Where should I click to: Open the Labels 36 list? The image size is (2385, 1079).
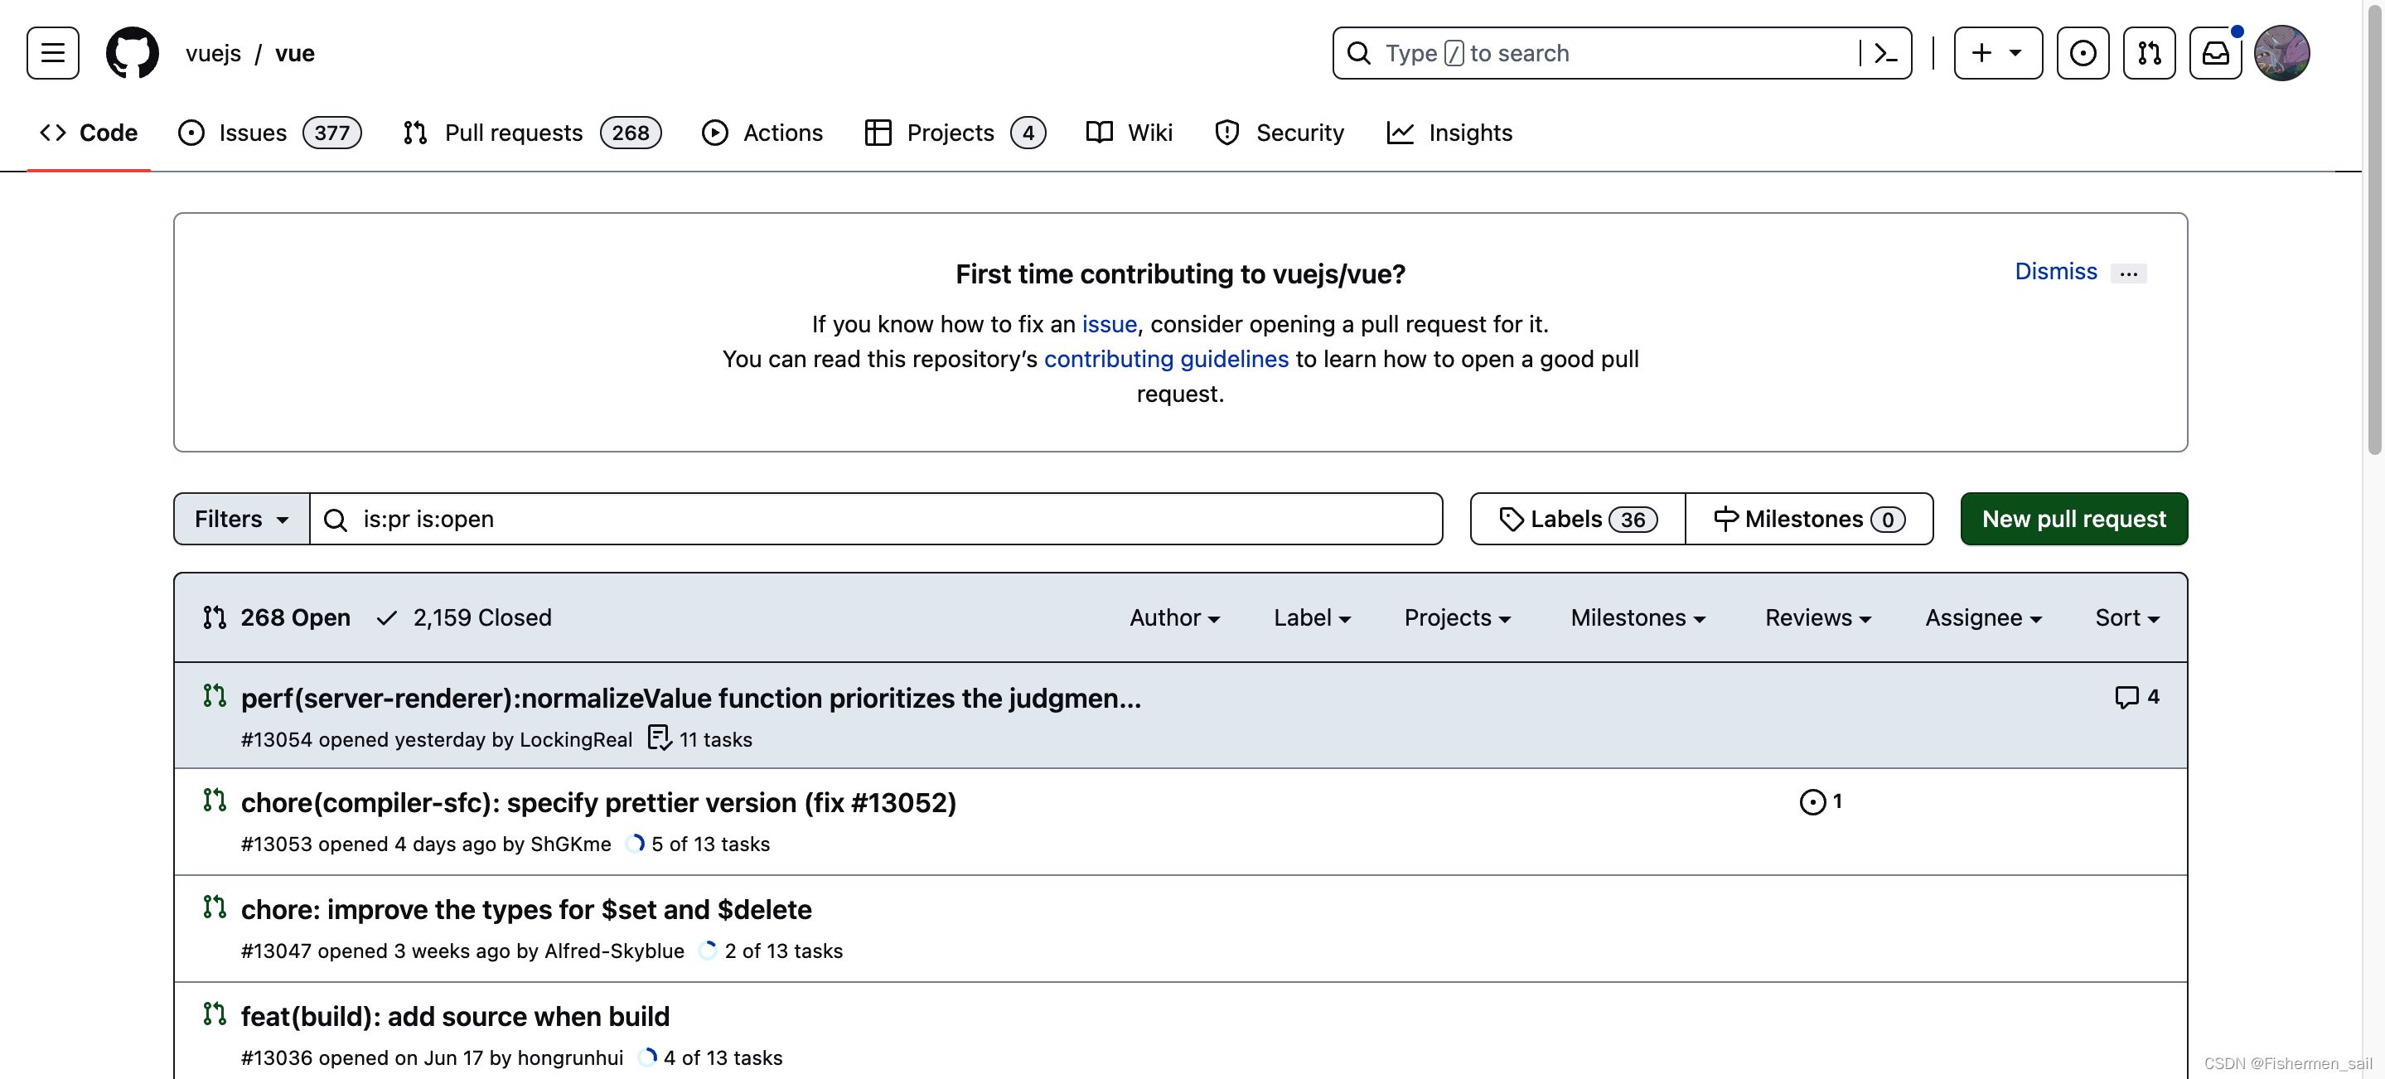(1578, 519)
